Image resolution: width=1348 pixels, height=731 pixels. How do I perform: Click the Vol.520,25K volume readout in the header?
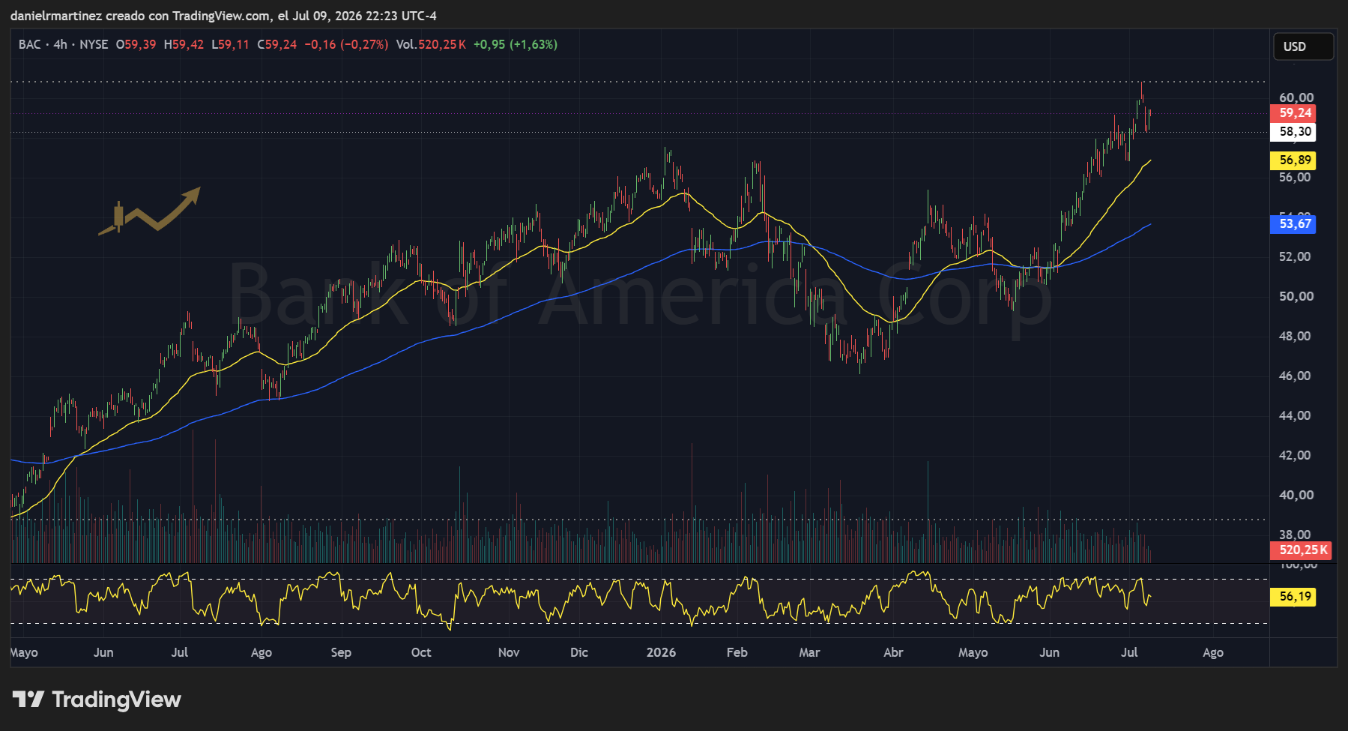(431, 44)
